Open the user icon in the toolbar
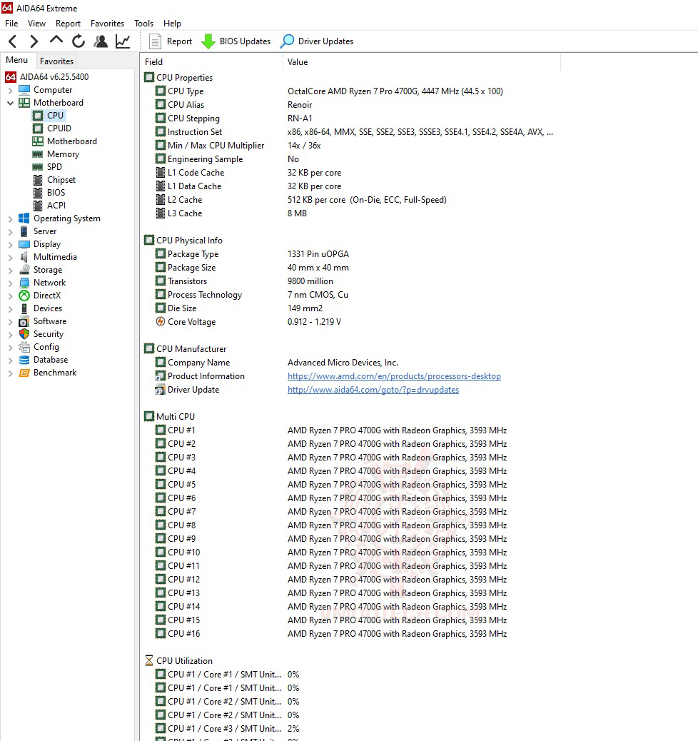The image size is (698, 741). tap(100, 41)
